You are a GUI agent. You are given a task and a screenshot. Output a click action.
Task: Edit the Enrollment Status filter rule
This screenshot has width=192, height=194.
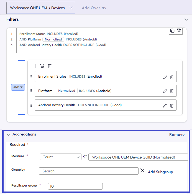pos(165,77)
